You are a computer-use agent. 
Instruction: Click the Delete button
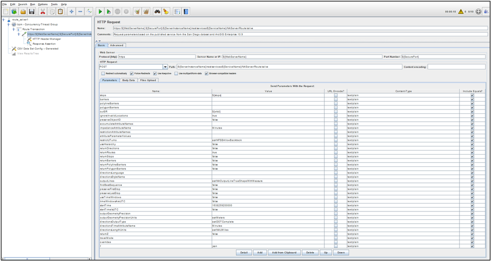point(310,252)
